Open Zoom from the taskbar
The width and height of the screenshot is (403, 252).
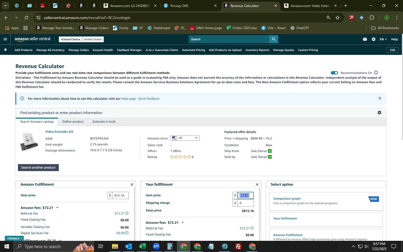click(x=156, y=246)
